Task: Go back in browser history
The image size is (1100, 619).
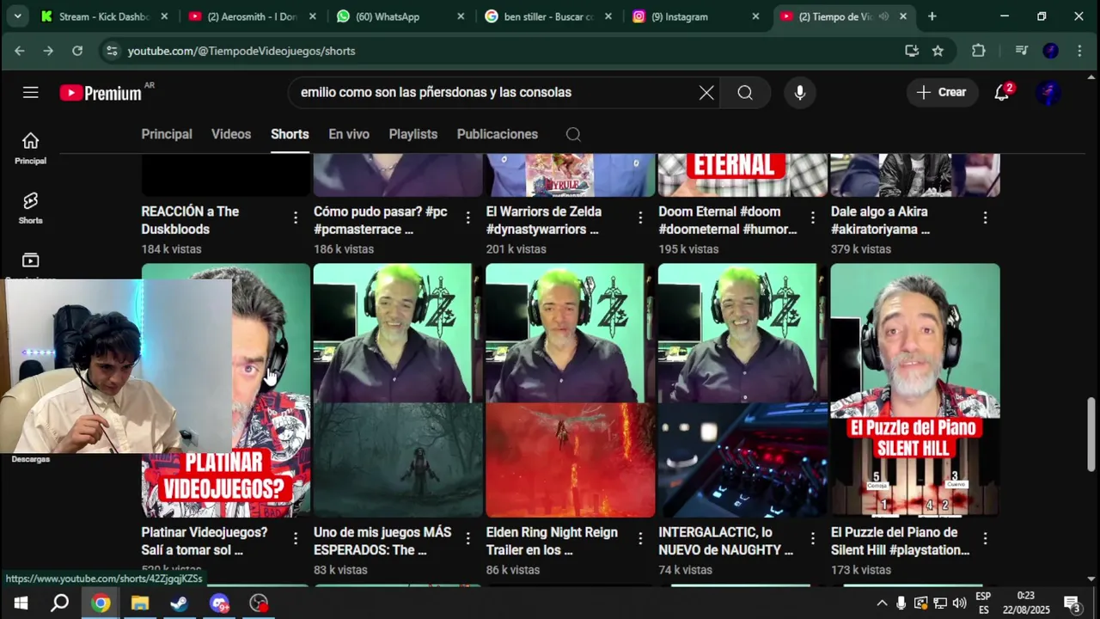Action: point(19,51)
